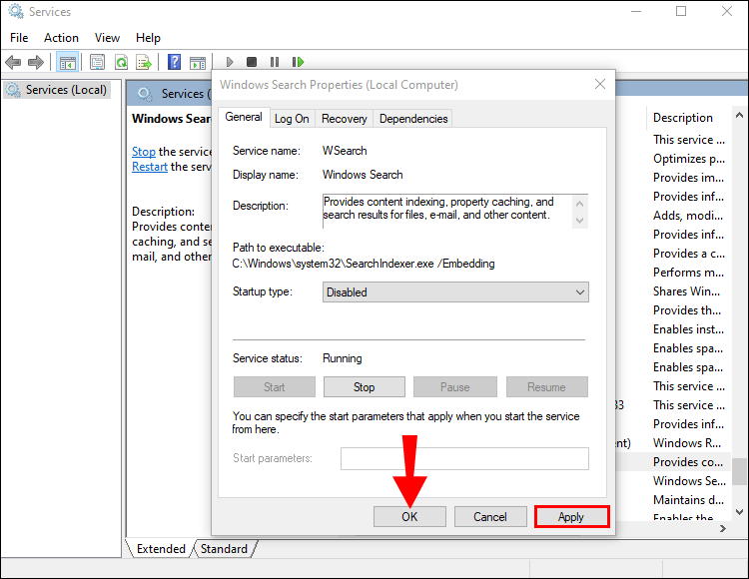
Task: Click the Services gear icon in title bar
Action: click(x=15, y=11)
